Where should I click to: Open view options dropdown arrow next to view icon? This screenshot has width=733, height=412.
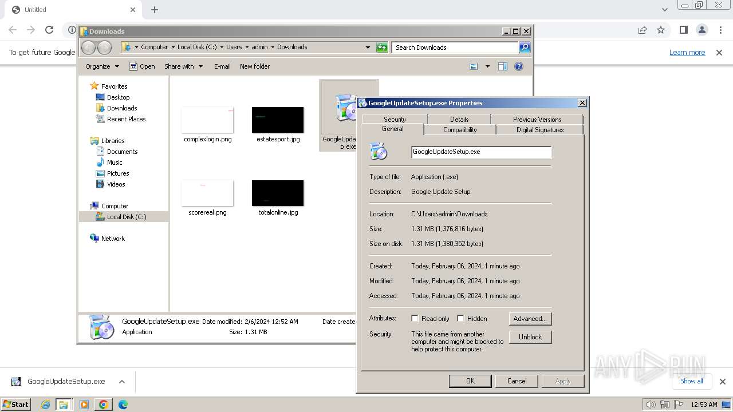pyautogui.click(x=487, y=66)
